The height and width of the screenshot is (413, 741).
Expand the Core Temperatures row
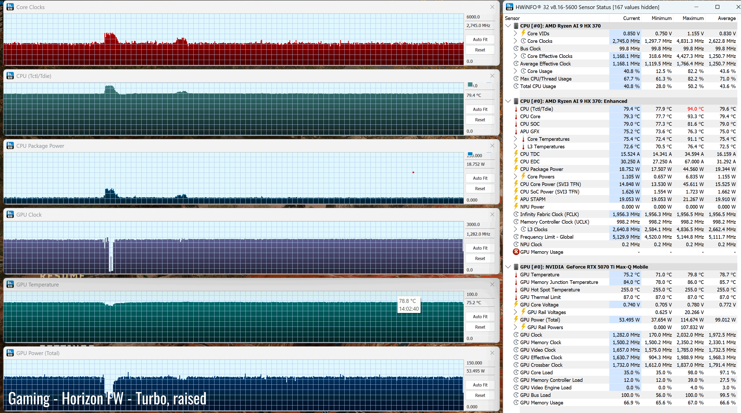tap(515, 139)
